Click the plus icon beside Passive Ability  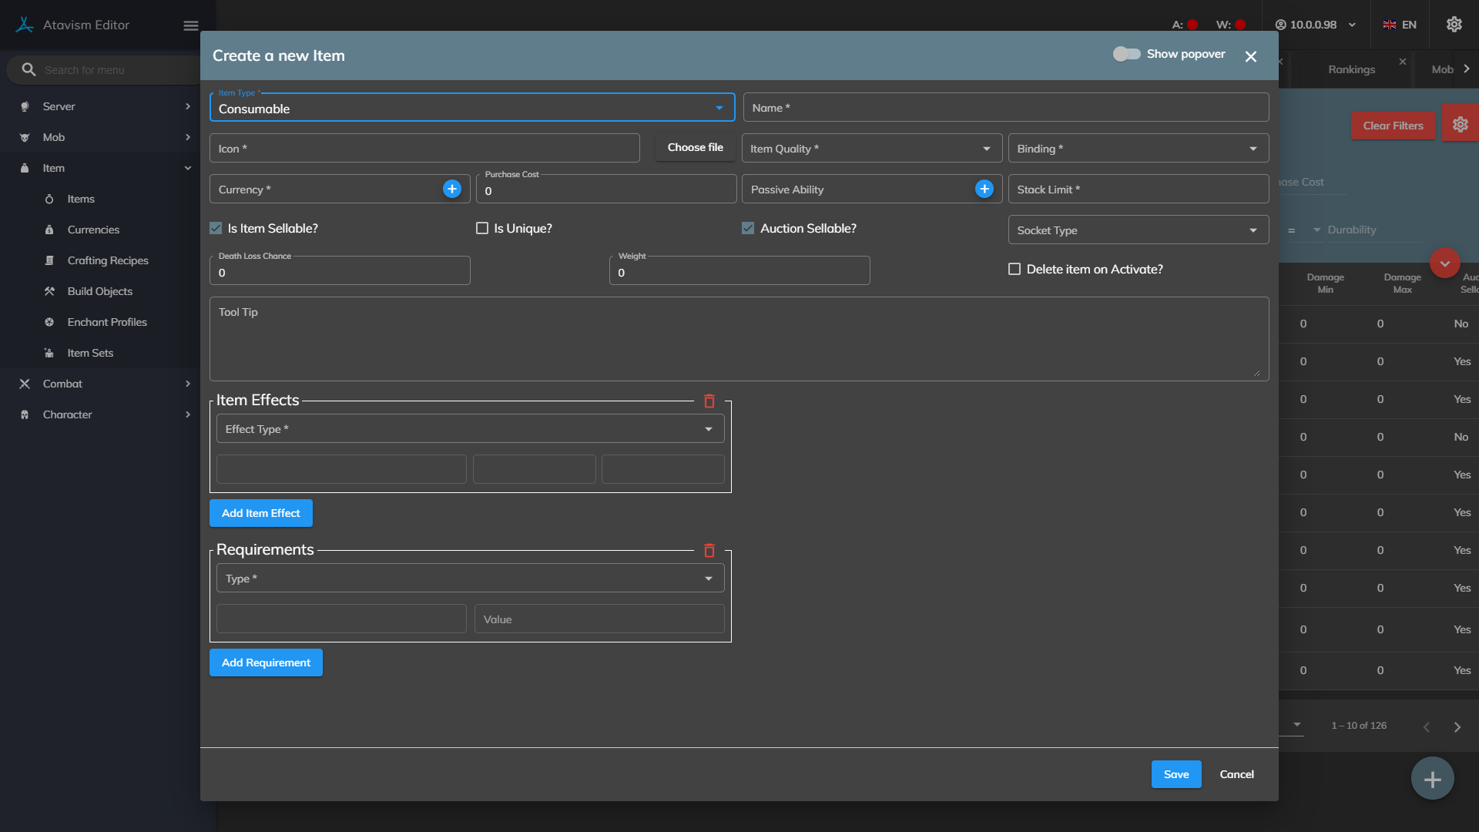tap(984, 189)
